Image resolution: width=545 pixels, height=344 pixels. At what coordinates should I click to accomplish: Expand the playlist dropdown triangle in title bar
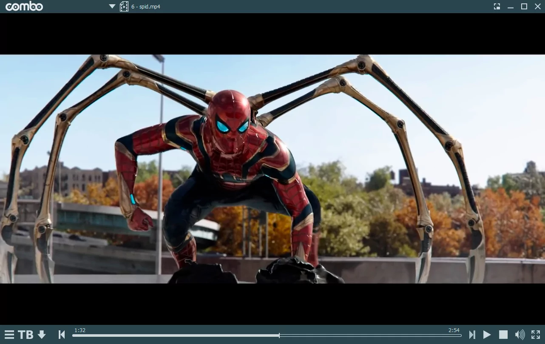coord(112,6)
